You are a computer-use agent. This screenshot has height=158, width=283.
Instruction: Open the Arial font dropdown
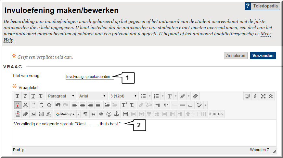pos(92,96)
